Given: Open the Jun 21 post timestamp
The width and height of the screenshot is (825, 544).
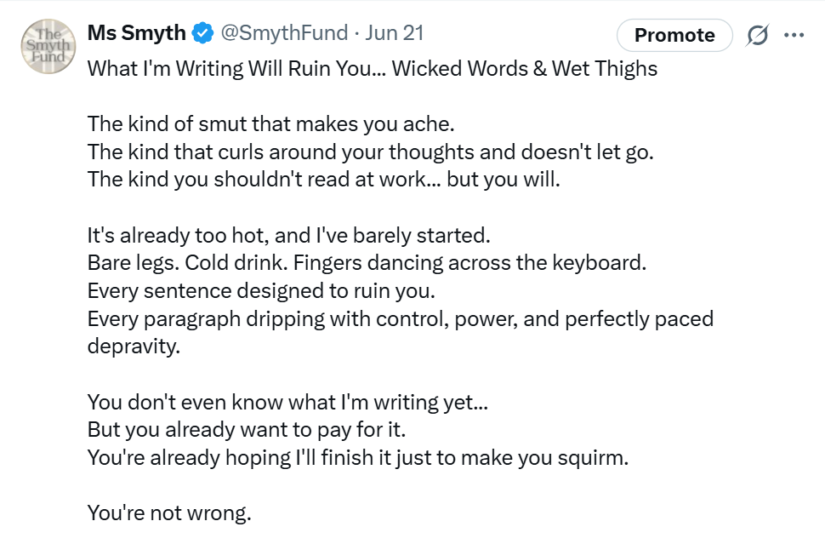Looking at the screenshot, I should coord(394,32).
